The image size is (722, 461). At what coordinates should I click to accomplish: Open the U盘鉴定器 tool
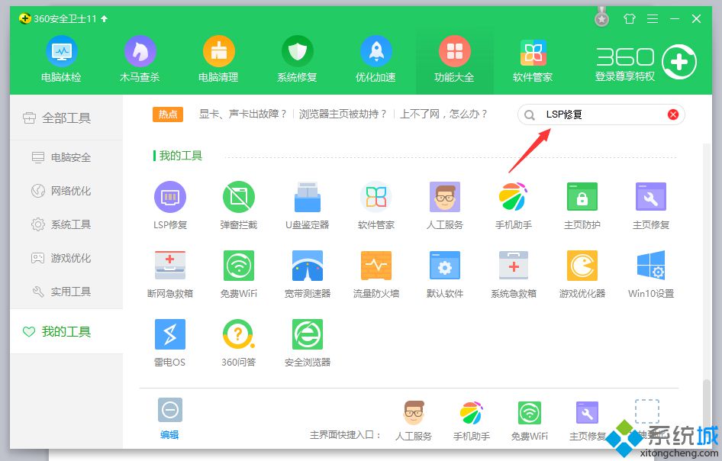coord(307,197)
